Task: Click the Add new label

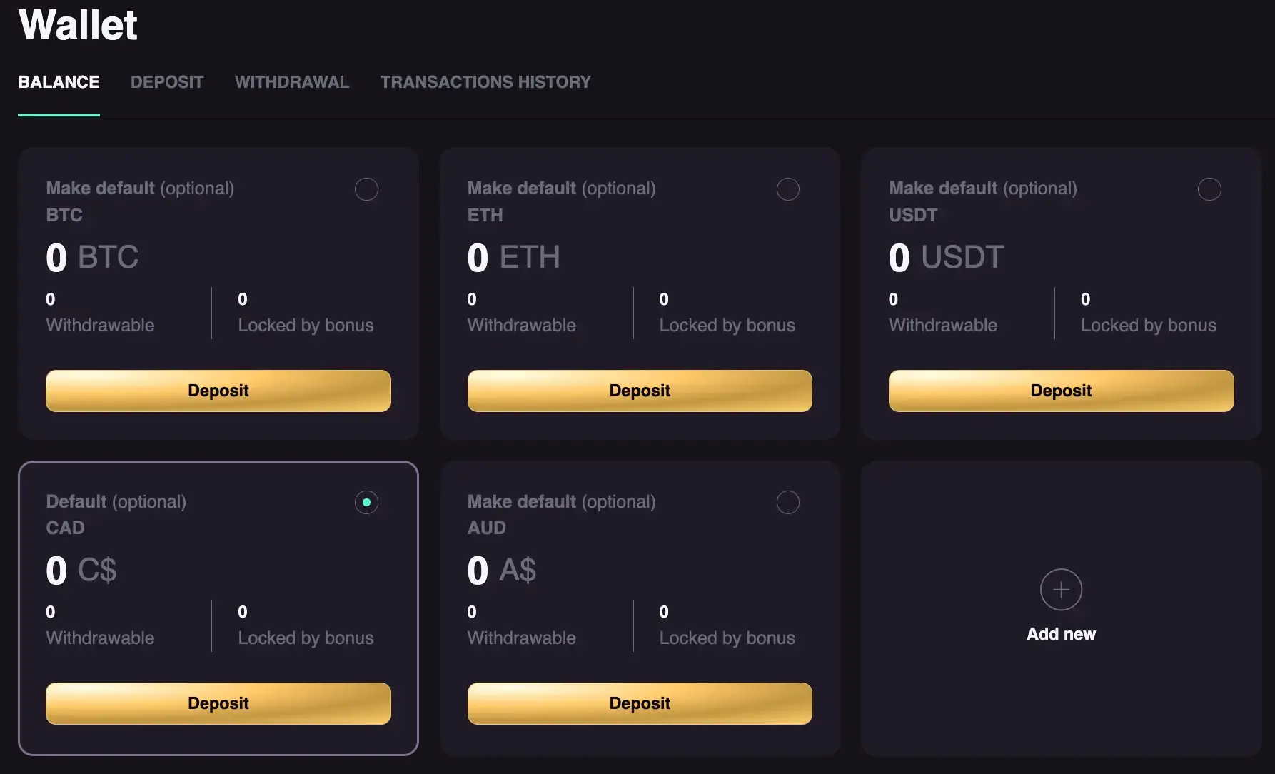Action: click(x=1061, y=634)
